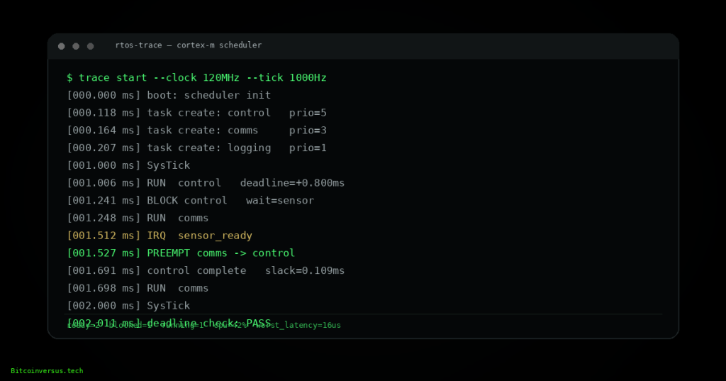
Task: Click the 'trace start --clock 120MHz' command line
Action: click(197, 77)
